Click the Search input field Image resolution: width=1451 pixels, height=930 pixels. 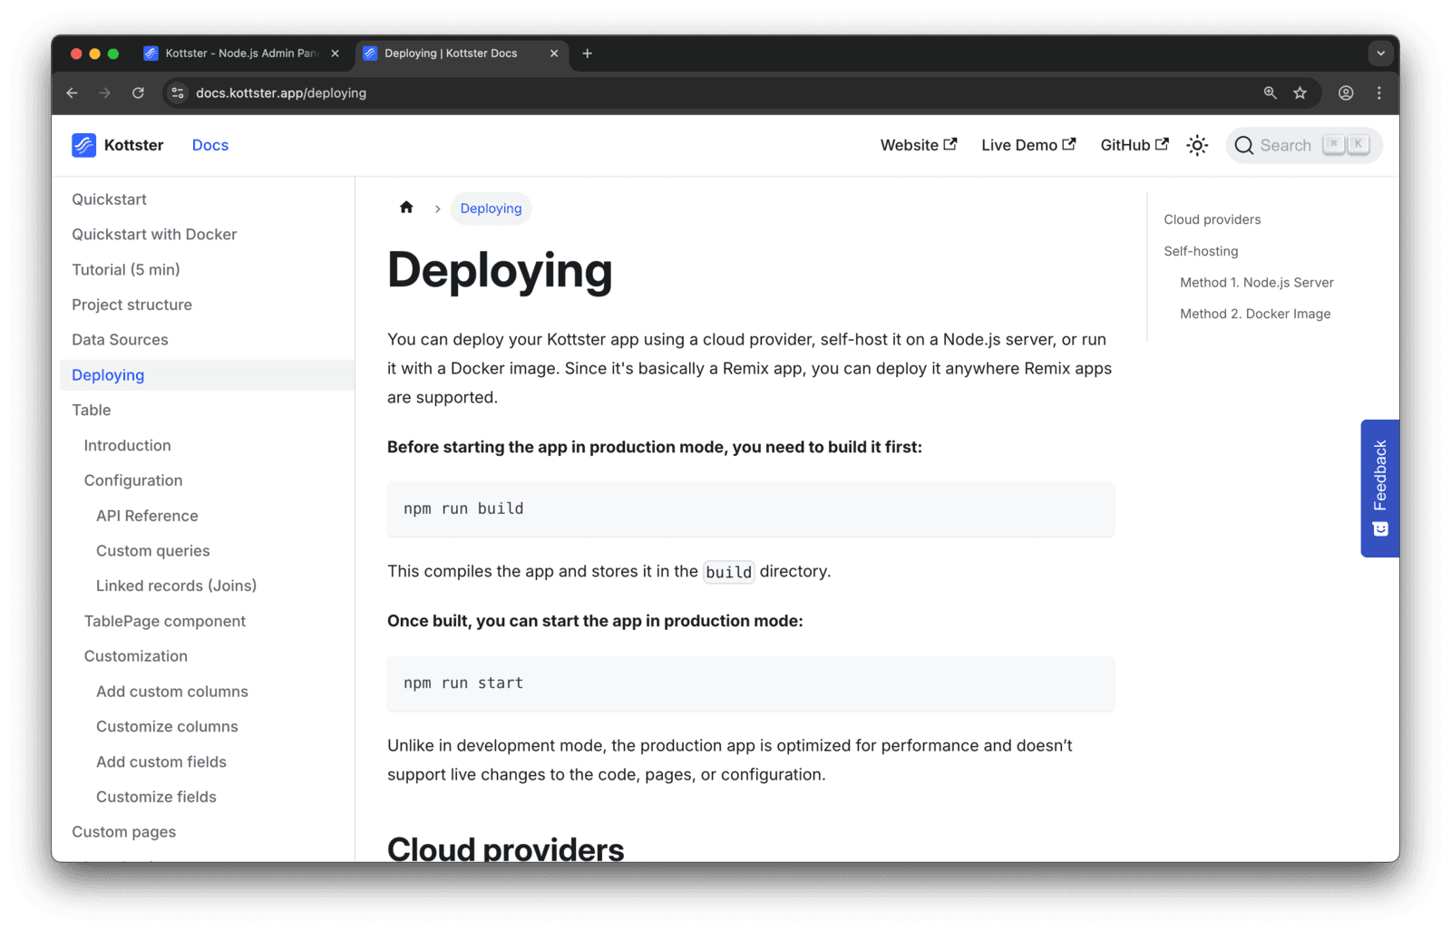1304,145
